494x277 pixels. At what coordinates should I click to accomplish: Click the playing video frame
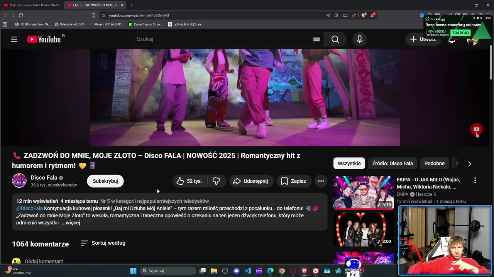click(x=245, y=97)
